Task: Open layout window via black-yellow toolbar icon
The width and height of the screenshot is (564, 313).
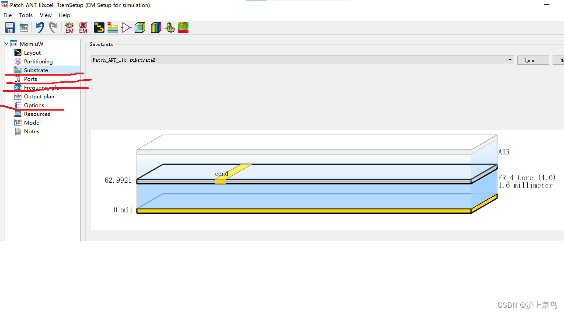Action: pyautogui.click(x=99, y=28)
